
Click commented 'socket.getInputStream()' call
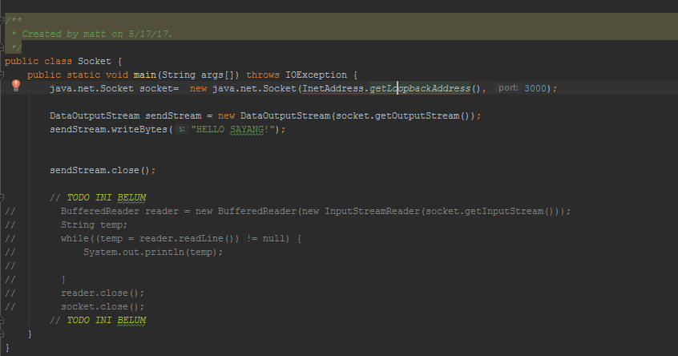(490, 211)
